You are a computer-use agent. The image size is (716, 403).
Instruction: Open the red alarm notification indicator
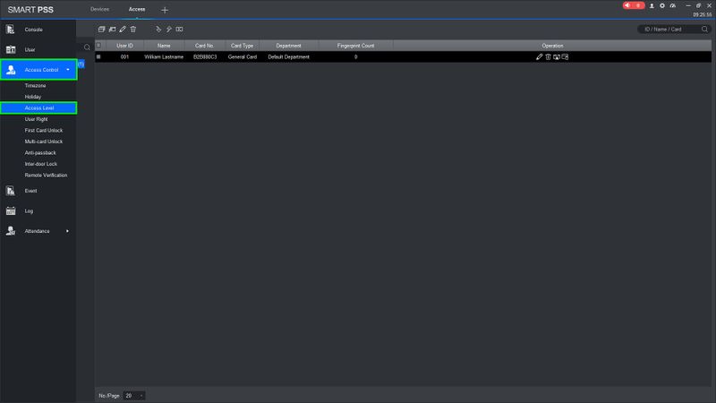[x=634, y=5]
